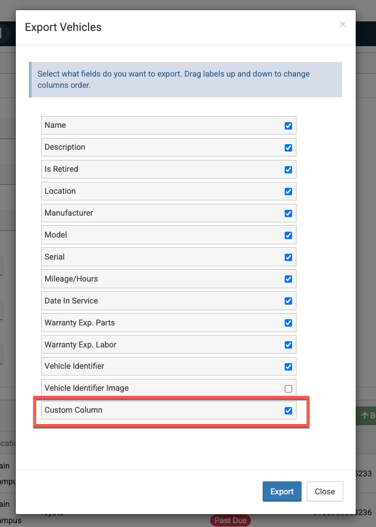This screenshot has width=376, height=527.
Task: Uncheck the Custom Column checkbox
Action: [288, 410]
